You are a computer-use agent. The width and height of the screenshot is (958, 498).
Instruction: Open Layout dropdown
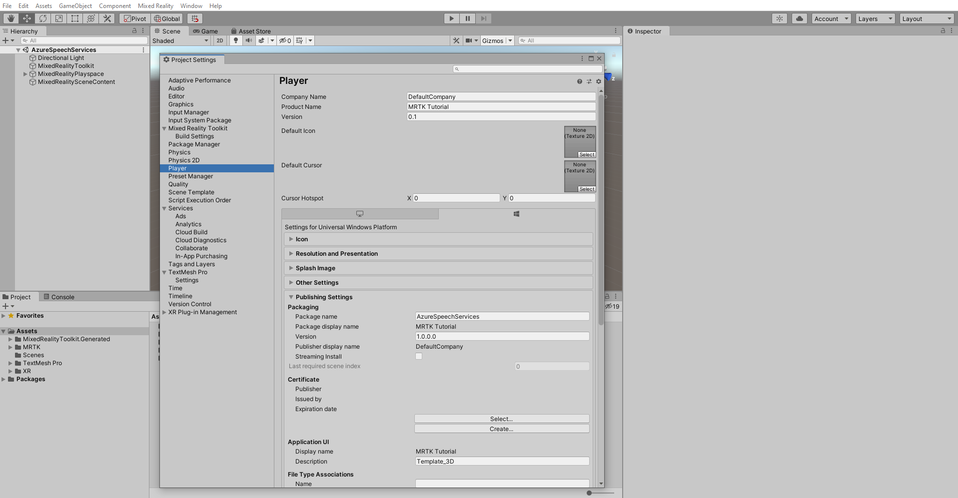tap(927, 18)
